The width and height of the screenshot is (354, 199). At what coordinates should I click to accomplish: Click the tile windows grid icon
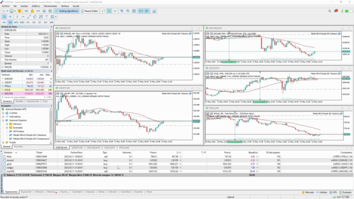coord(134,11)
